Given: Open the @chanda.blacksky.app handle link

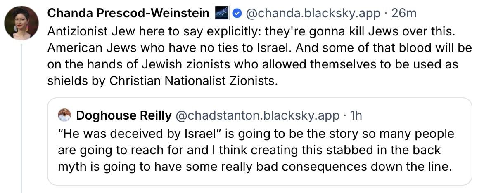Looking at the screenshot, I should 313,13.
